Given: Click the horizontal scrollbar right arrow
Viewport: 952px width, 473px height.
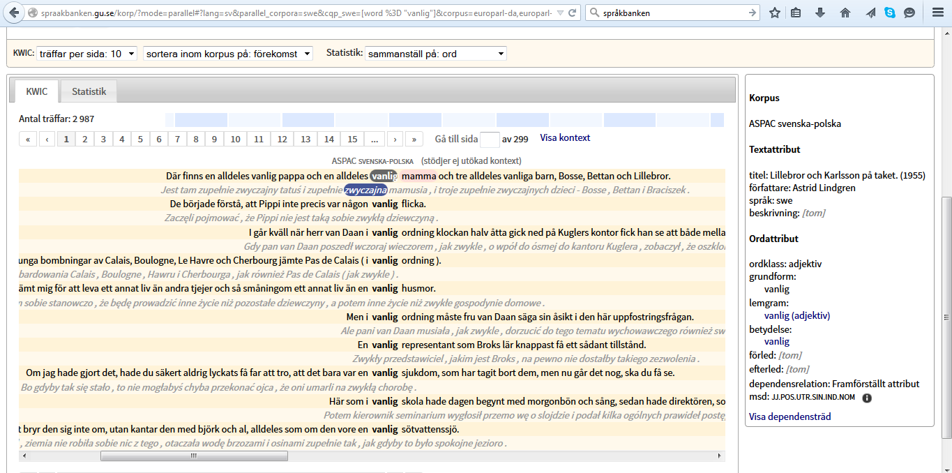Looking at the screenshot, I should coord(720,456).
